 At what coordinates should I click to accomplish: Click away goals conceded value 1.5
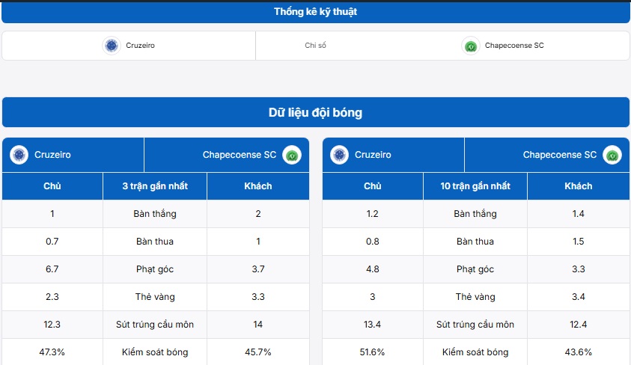pyautogui.click(x=579, y=242)
